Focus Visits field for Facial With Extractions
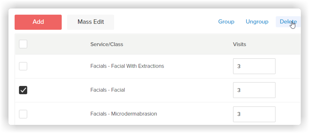 coord(254,66)
